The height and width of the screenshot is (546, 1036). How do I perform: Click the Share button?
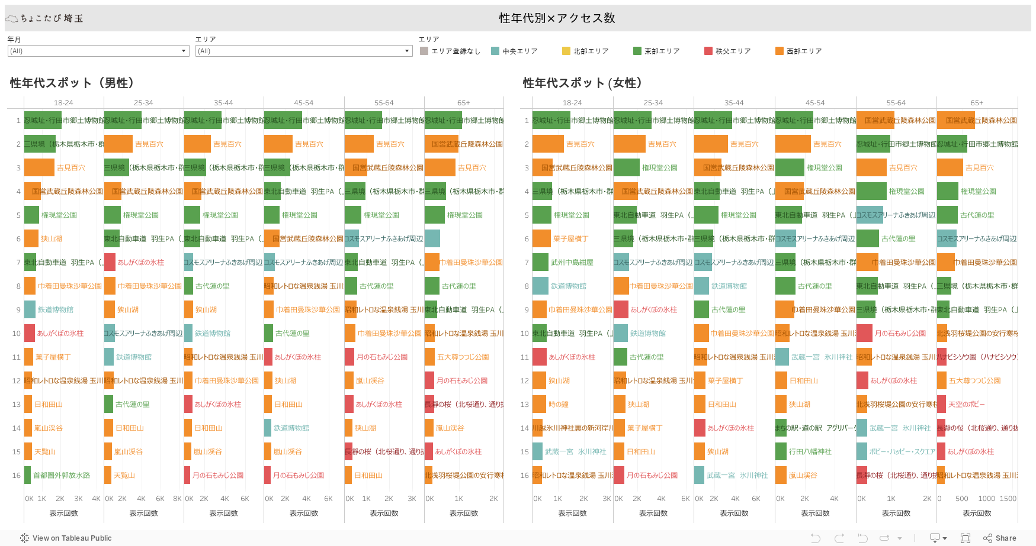pyautogui.click(x=1000, y=538)
